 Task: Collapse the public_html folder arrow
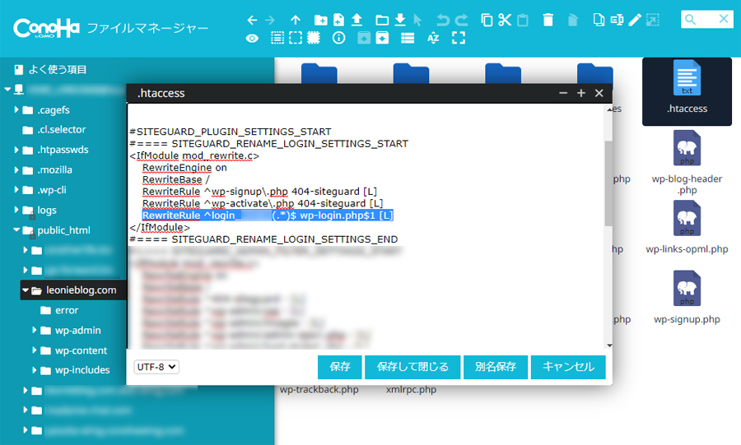16,229
